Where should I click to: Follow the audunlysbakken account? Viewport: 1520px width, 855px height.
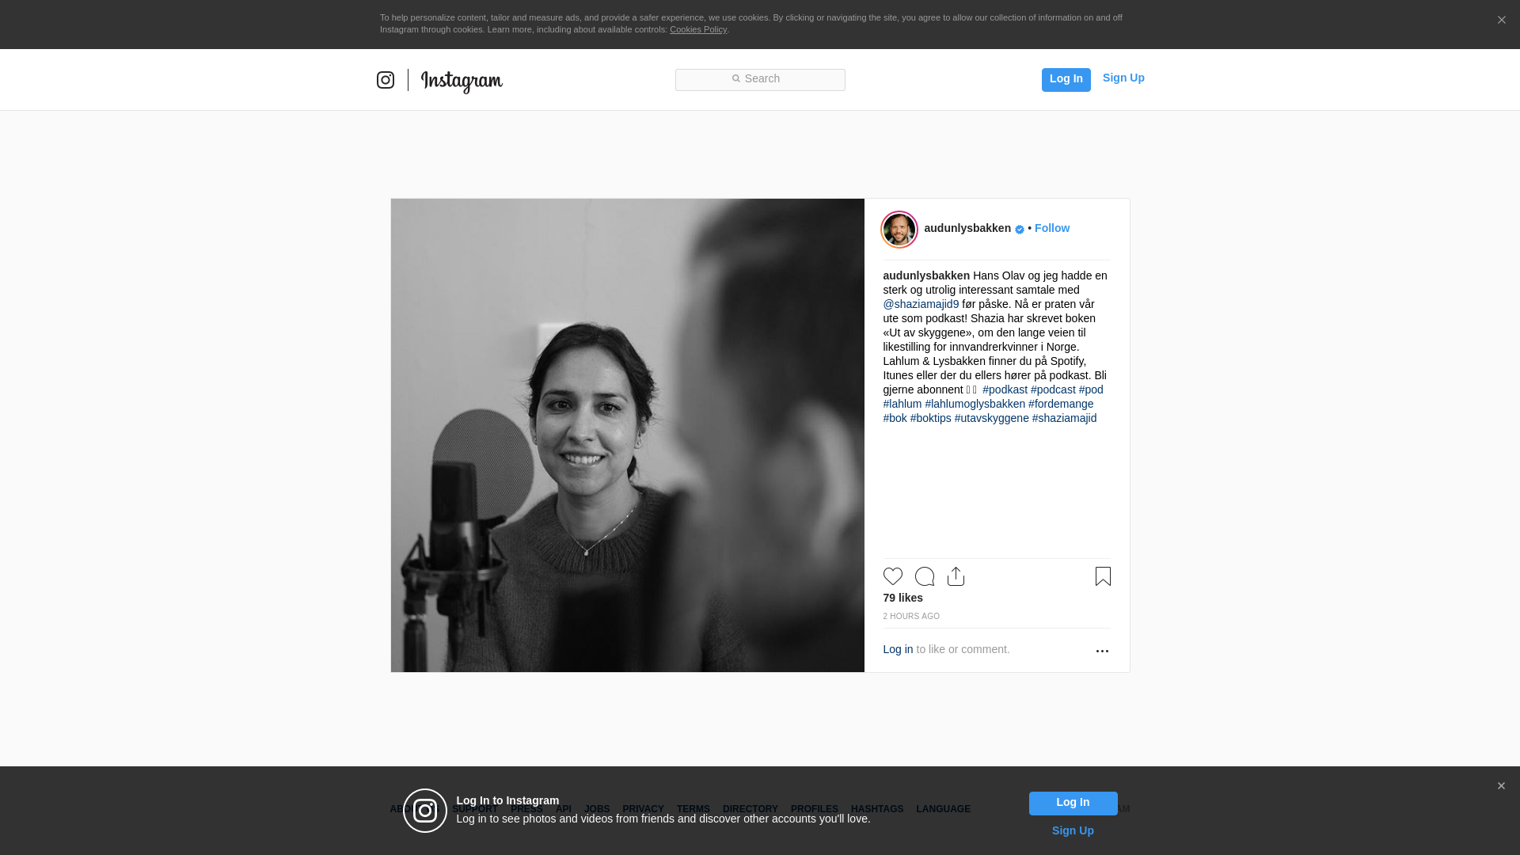coord(1051,228)
